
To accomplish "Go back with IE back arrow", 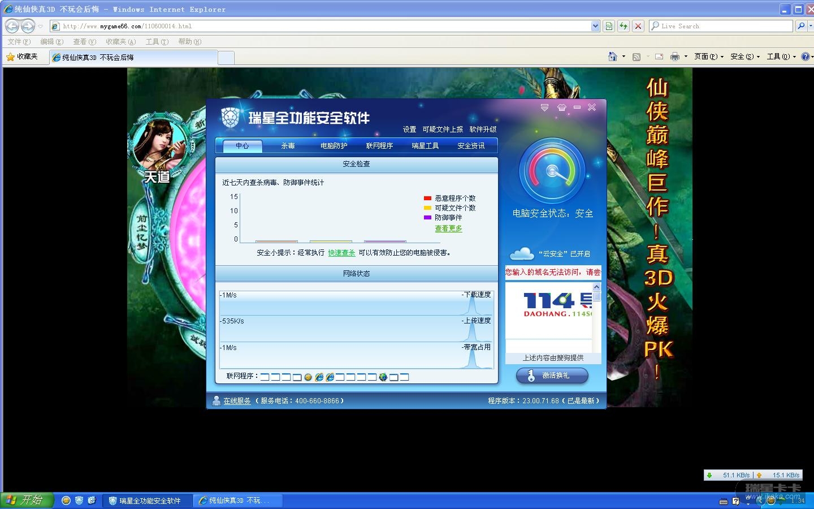I will point(12,26).
